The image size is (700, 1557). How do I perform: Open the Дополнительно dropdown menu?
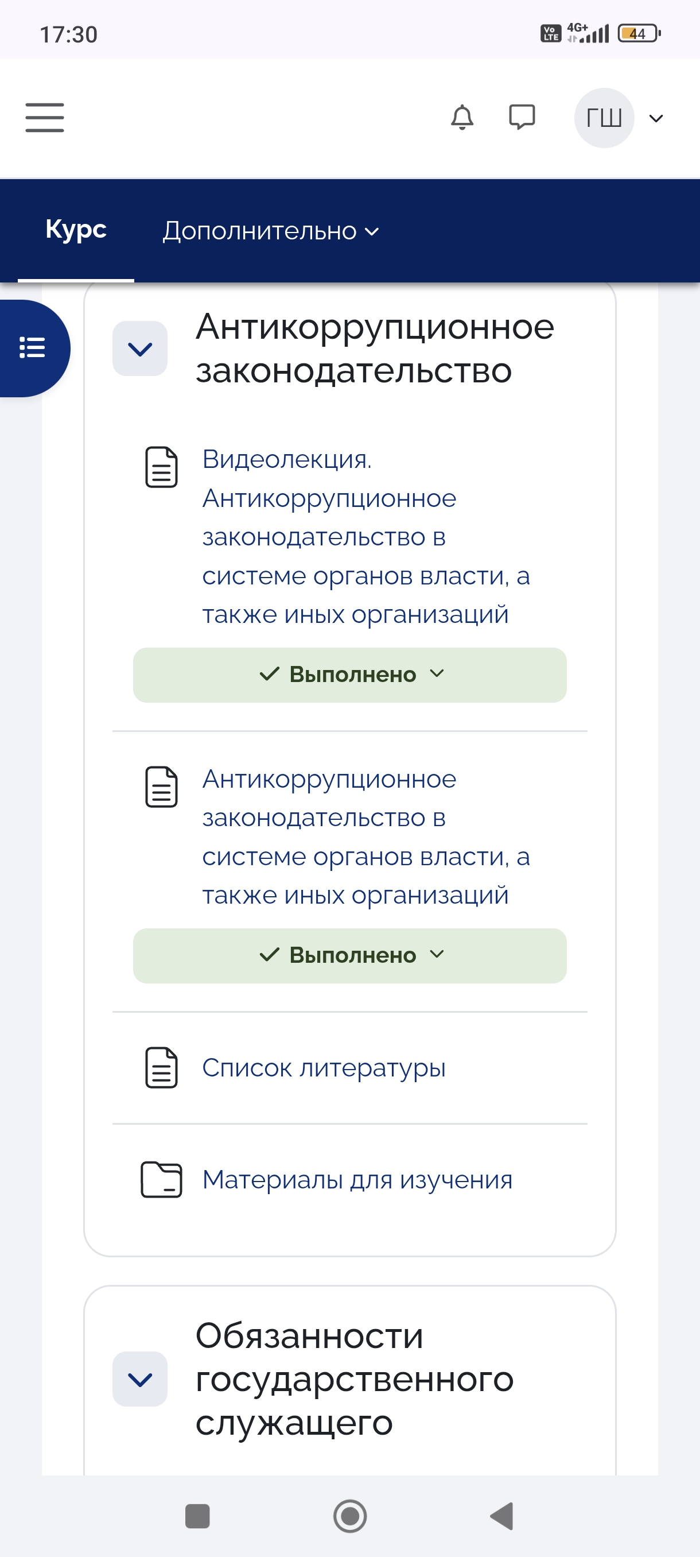click(271, 231)
